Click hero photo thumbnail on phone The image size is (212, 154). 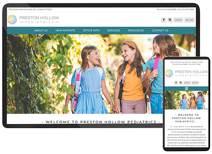[x=187, y=100]
